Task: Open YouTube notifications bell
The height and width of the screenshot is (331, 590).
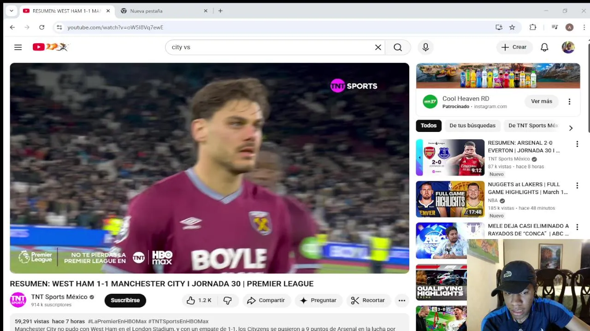Action: [x=544, y=47]
